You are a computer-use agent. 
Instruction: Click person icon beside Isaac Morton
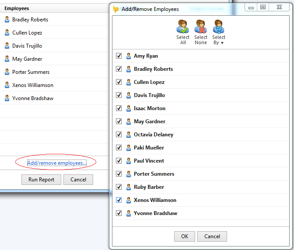tap(129, 108)
